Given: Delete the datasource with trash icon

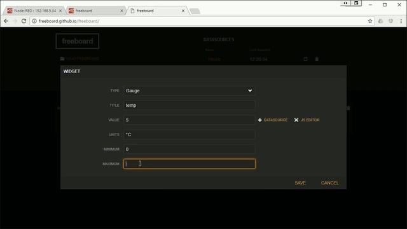Looking at the screenshot, I should click(317, 59).
